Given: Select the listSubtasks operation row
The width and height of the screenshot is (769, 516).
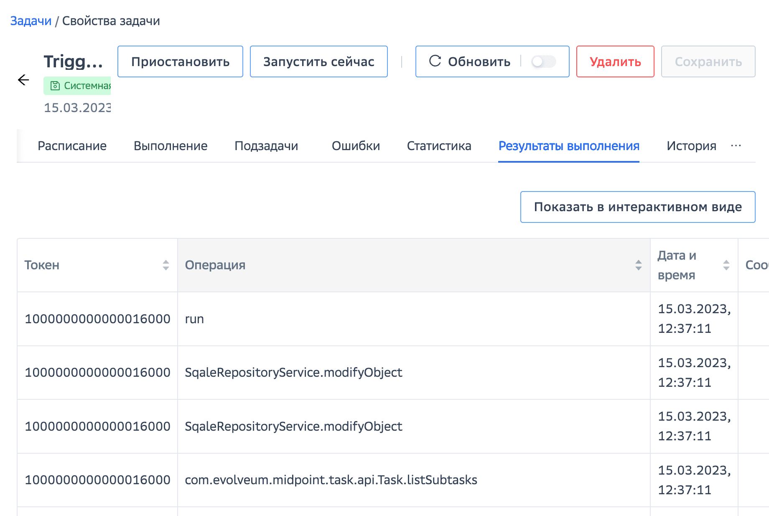Looking at the screenshot, I should (x=331, y=480).
